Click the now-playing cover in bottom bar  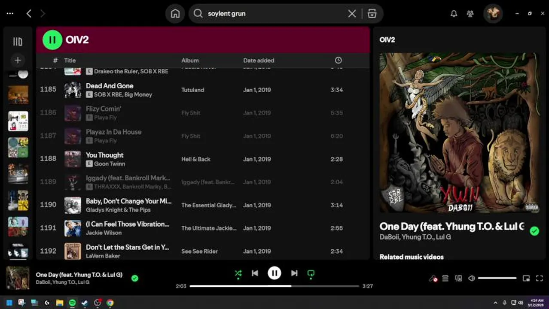(x=18, y=279)
